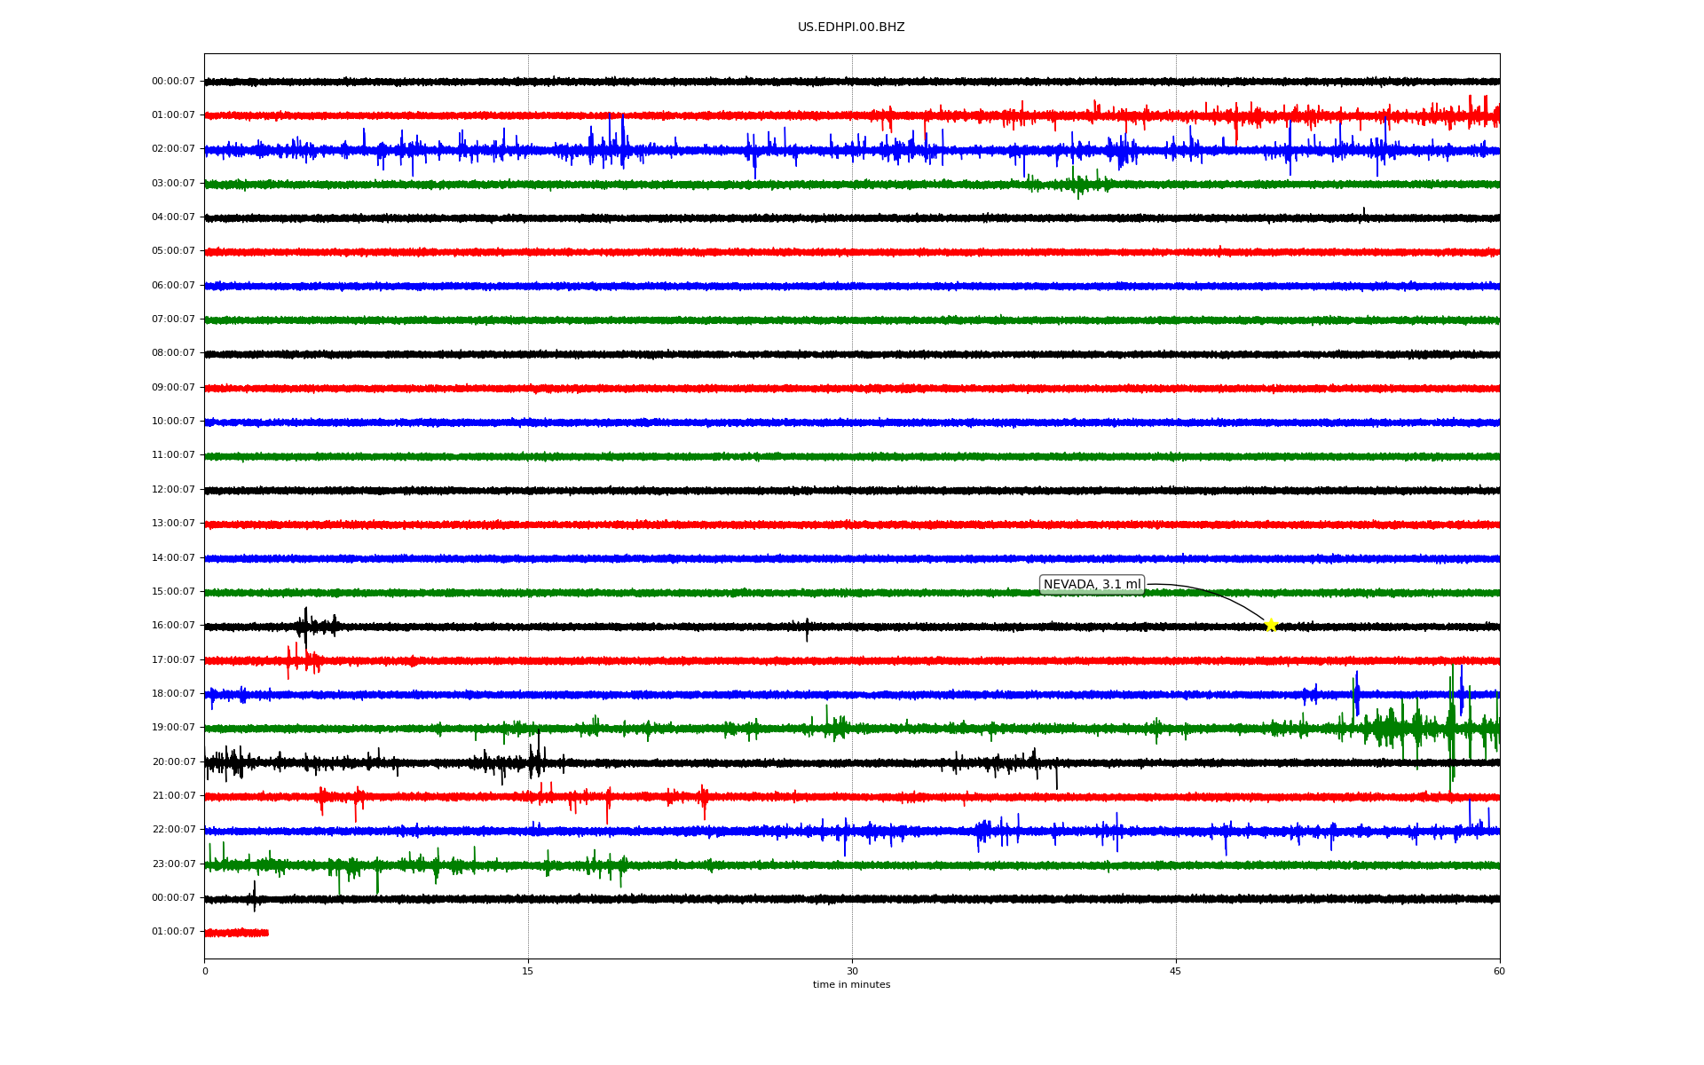The width and height of the screenshot is (1704, 1065).
Task: Click the 23:00:07 time row label
Action: [173, 864]
